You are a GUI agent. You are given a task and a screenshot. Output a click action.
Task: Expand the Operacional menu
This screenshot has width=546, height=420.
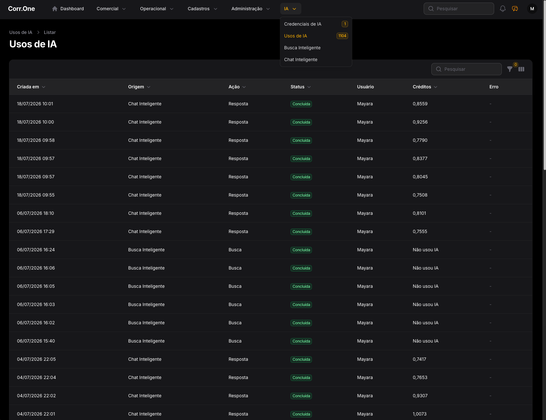pyautogui.click(x=157, y=9)
